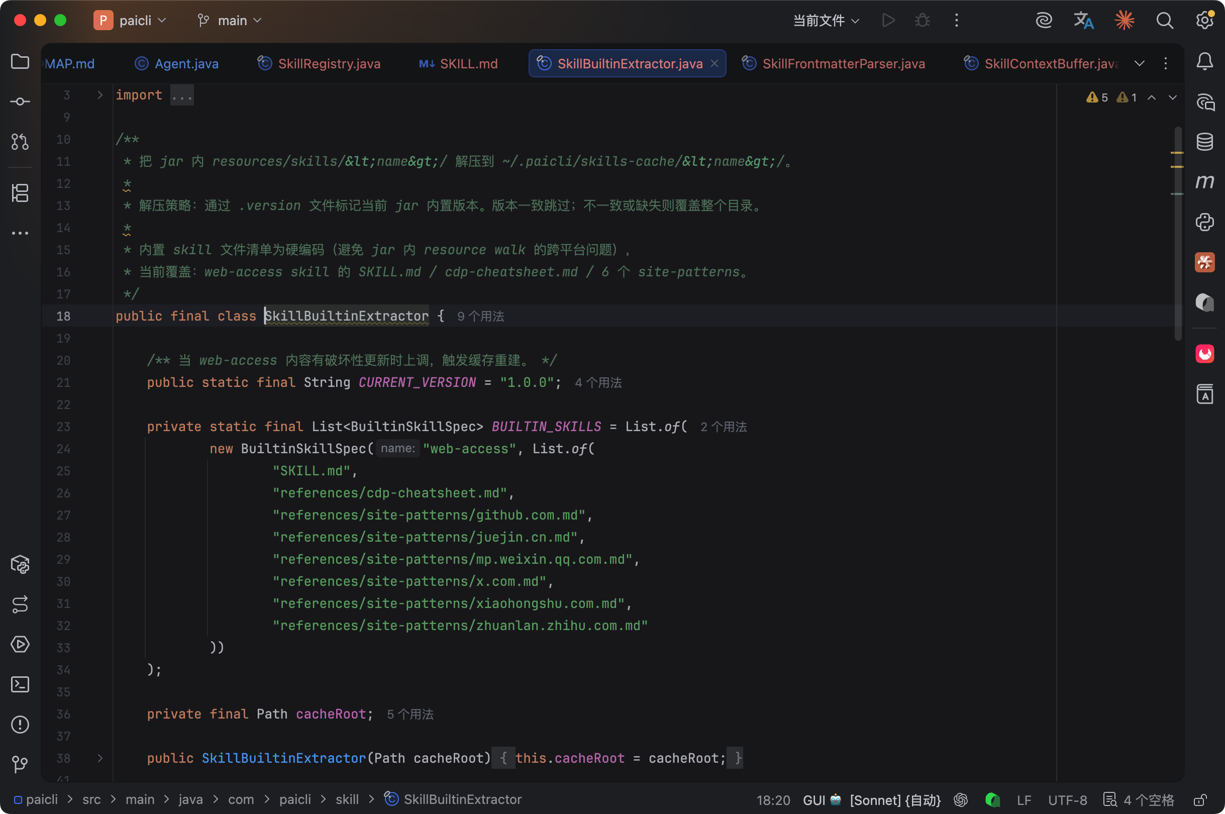This screenshot has height=814, width=1225.
Task: Click the editor vertical scrollbar thumb
Action: click(x=1178, y=234)
